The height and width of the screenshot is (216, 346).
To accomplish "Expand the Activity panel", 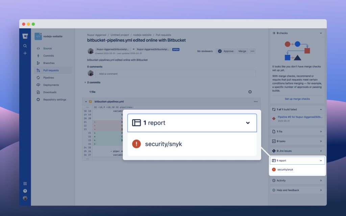I will 297,181.
